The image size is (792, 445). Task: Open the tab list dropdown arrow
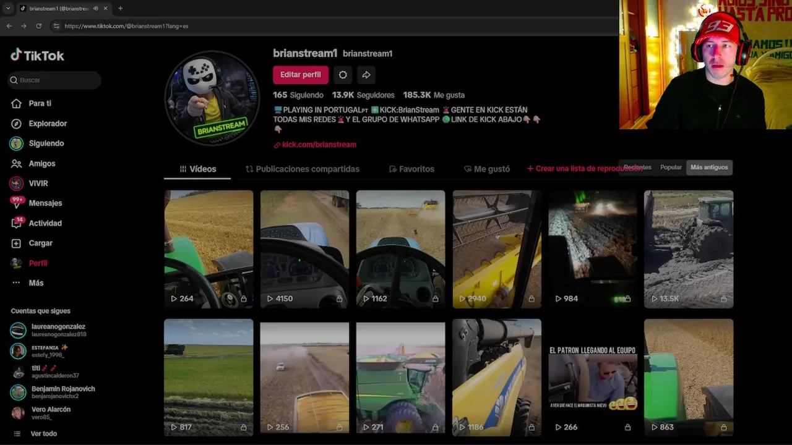tap(8, 8)
